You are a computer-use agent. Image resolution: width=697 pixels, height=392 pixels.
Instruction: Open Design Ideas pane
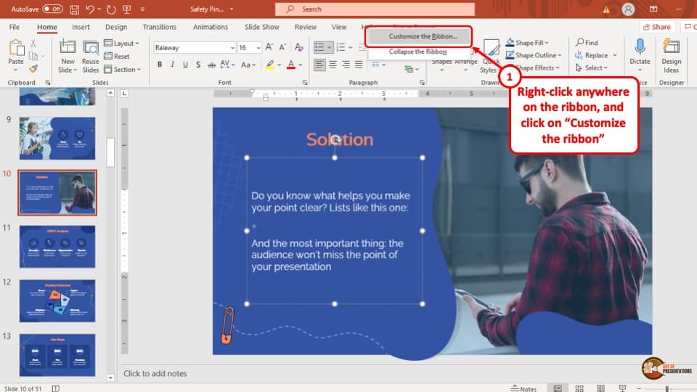(671, 56)
